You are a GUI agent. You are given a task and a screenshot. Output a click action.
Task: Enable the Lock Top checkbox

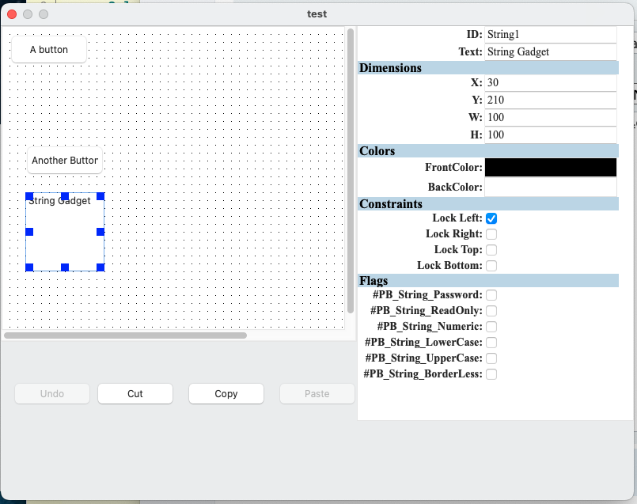pos(491,250)
